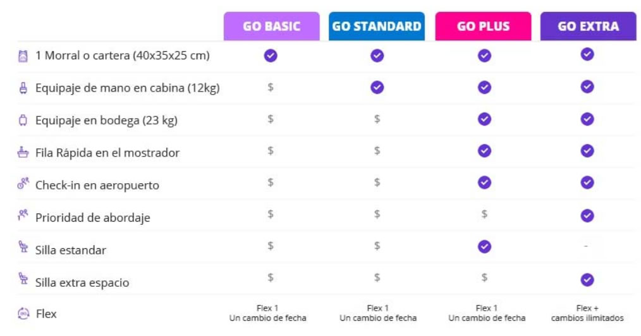Click the Flex circular arrows icon
Image resolution: width=641 pixels, height=336 pixels.
[x=23, y=313]
